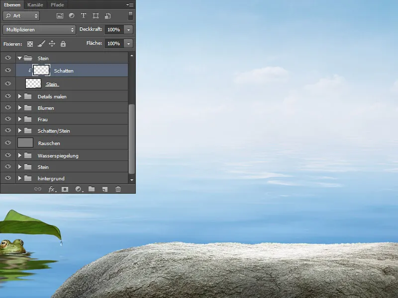Hide the underlined Stein layer
This screenshot has width=398, height=298.
point(8,83)
